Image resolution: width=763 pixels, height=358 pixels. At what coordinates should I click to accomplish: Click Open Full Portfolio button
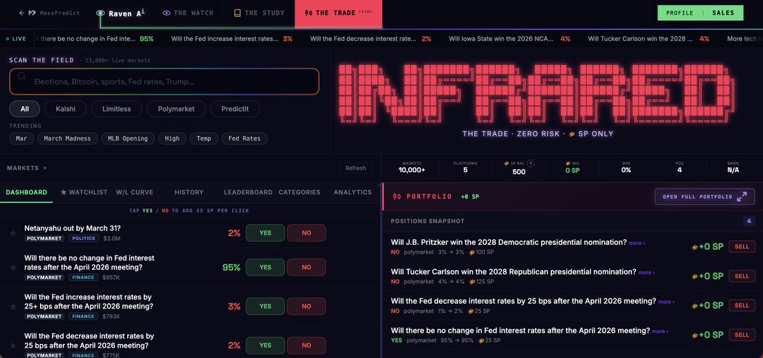(705, 196)
